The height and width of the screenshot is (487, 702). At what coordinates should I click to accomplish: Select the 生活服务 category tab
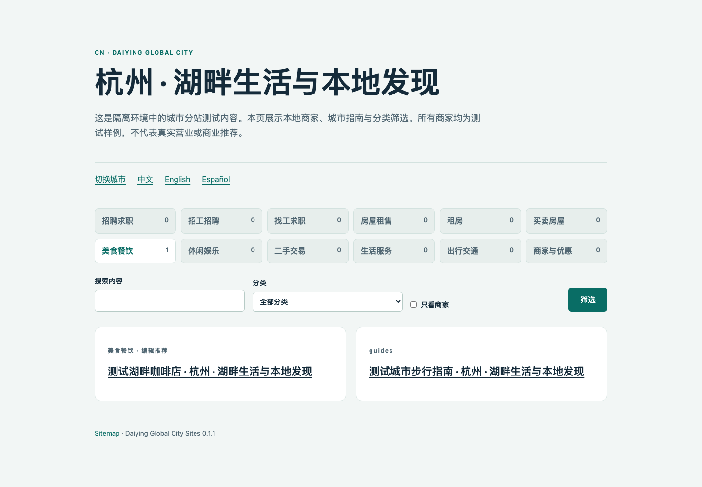(x=394, y=251)
